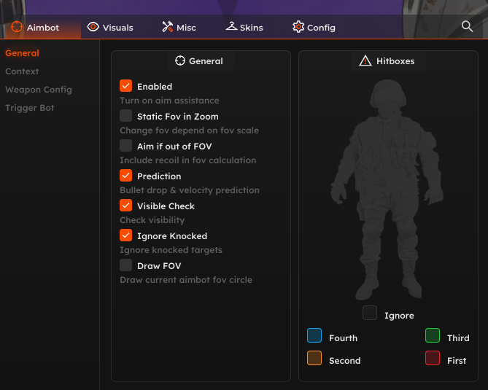488x390 pixels.
Task: Select Trigger Bot in the sidebar
Action: 30,108
